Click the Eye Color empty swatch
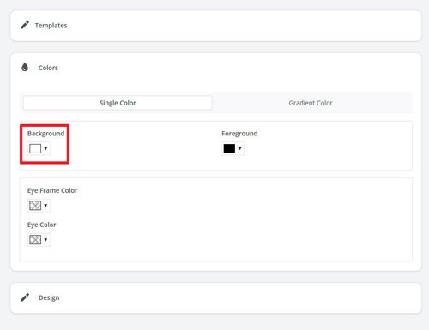 pyautogui.click(x=35, y=240)
